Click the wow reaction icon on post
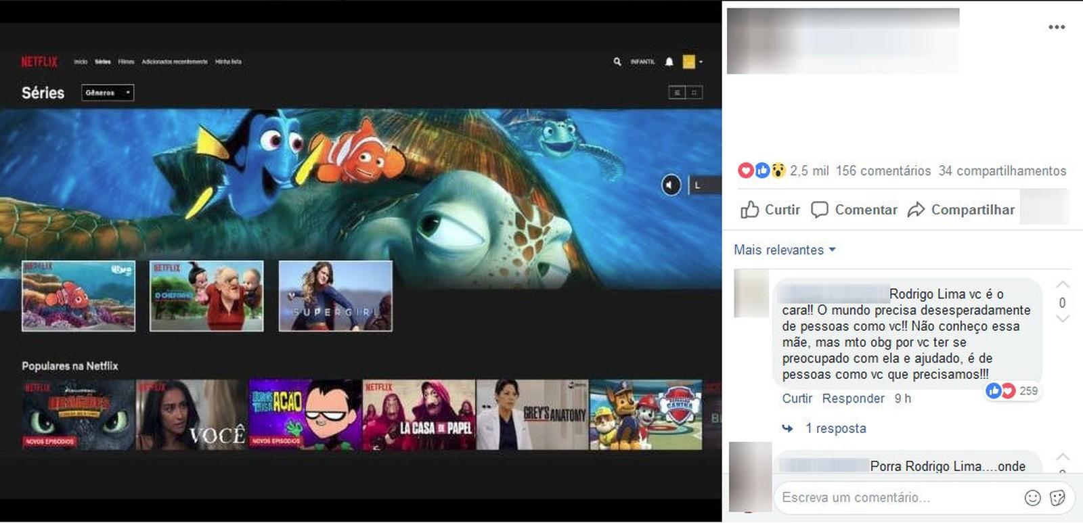This screenshot has width=1083, height=523. pos(778,170)
